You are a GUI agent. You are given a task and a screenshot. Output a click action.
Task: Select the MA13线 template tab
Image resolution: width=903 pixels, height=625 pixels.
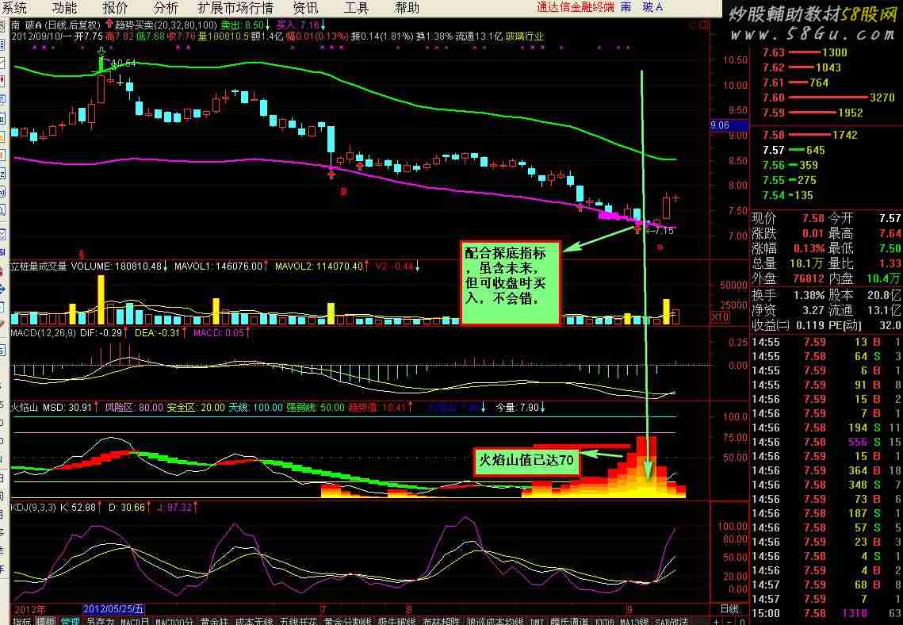point(633,621)
